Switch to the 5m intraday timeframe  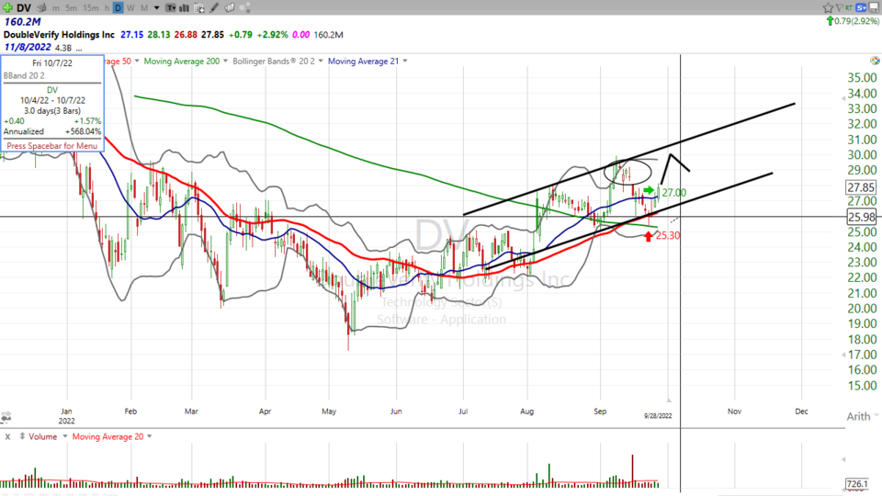[x=70, y=8]
